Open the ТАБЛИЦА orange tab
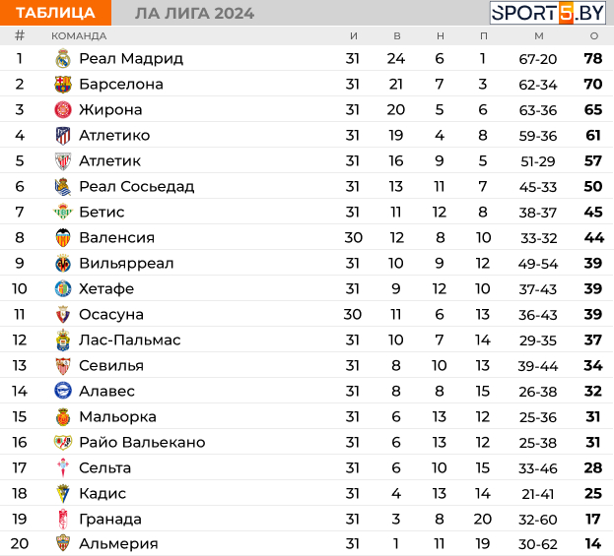This screenshot has width=614, height=556. tap(55, 13)
